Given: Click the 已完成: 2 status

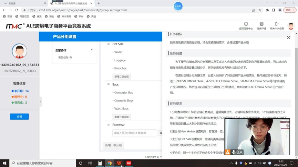Looking at the screenshot, I should [19, 103].
